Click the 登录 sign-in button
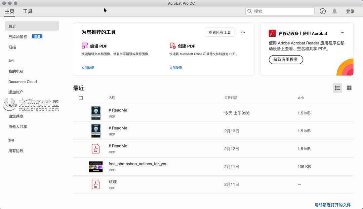Viewport: 363px width, 209px height. (x=350, y=11)
